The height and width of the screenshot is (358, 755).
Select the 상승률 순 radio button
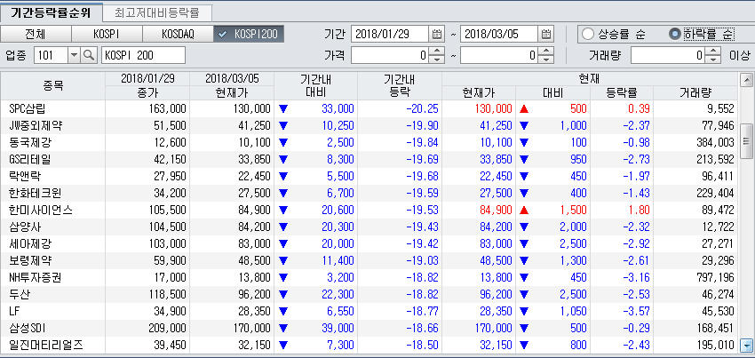(x=588, y=35)
